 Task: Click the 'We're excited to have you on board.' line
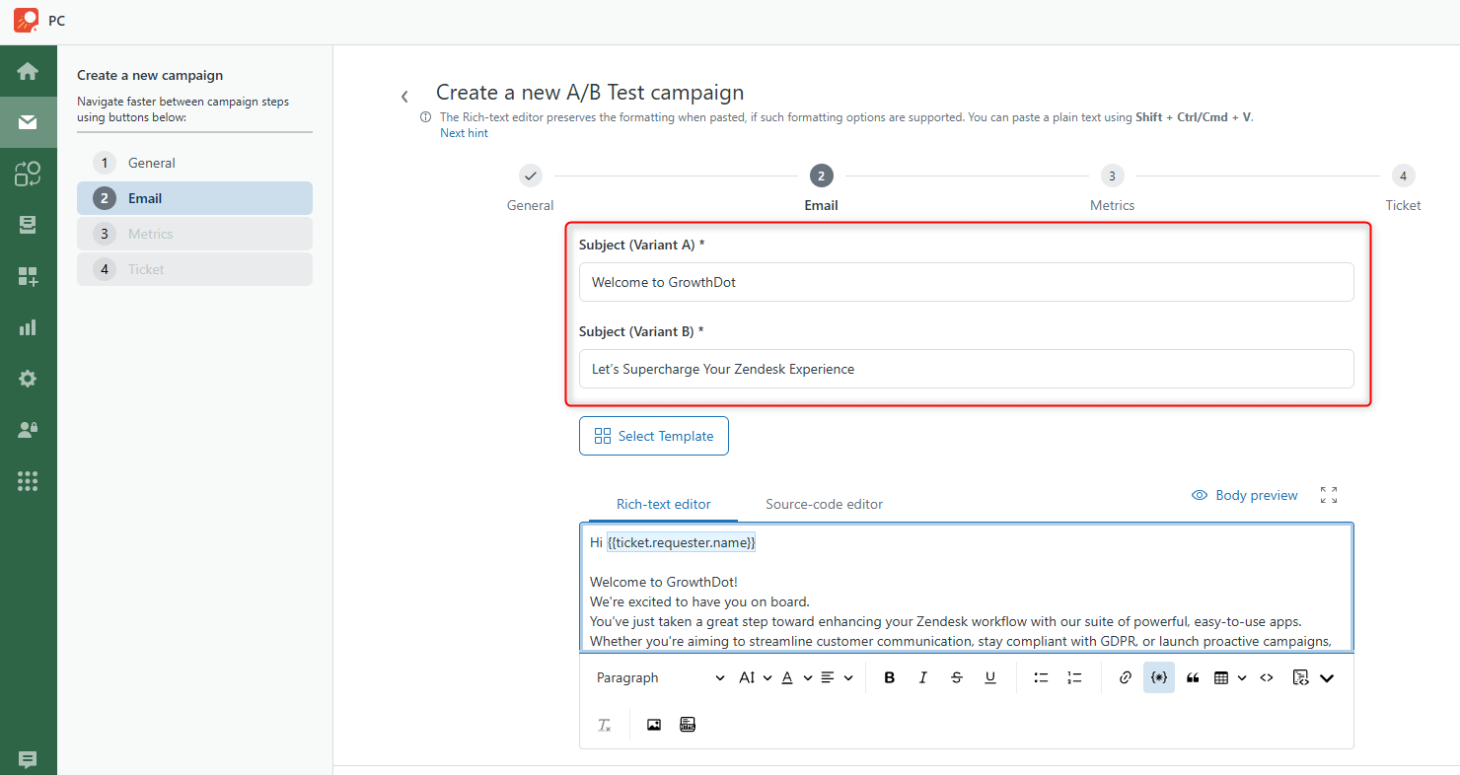(x=699, y=601)
